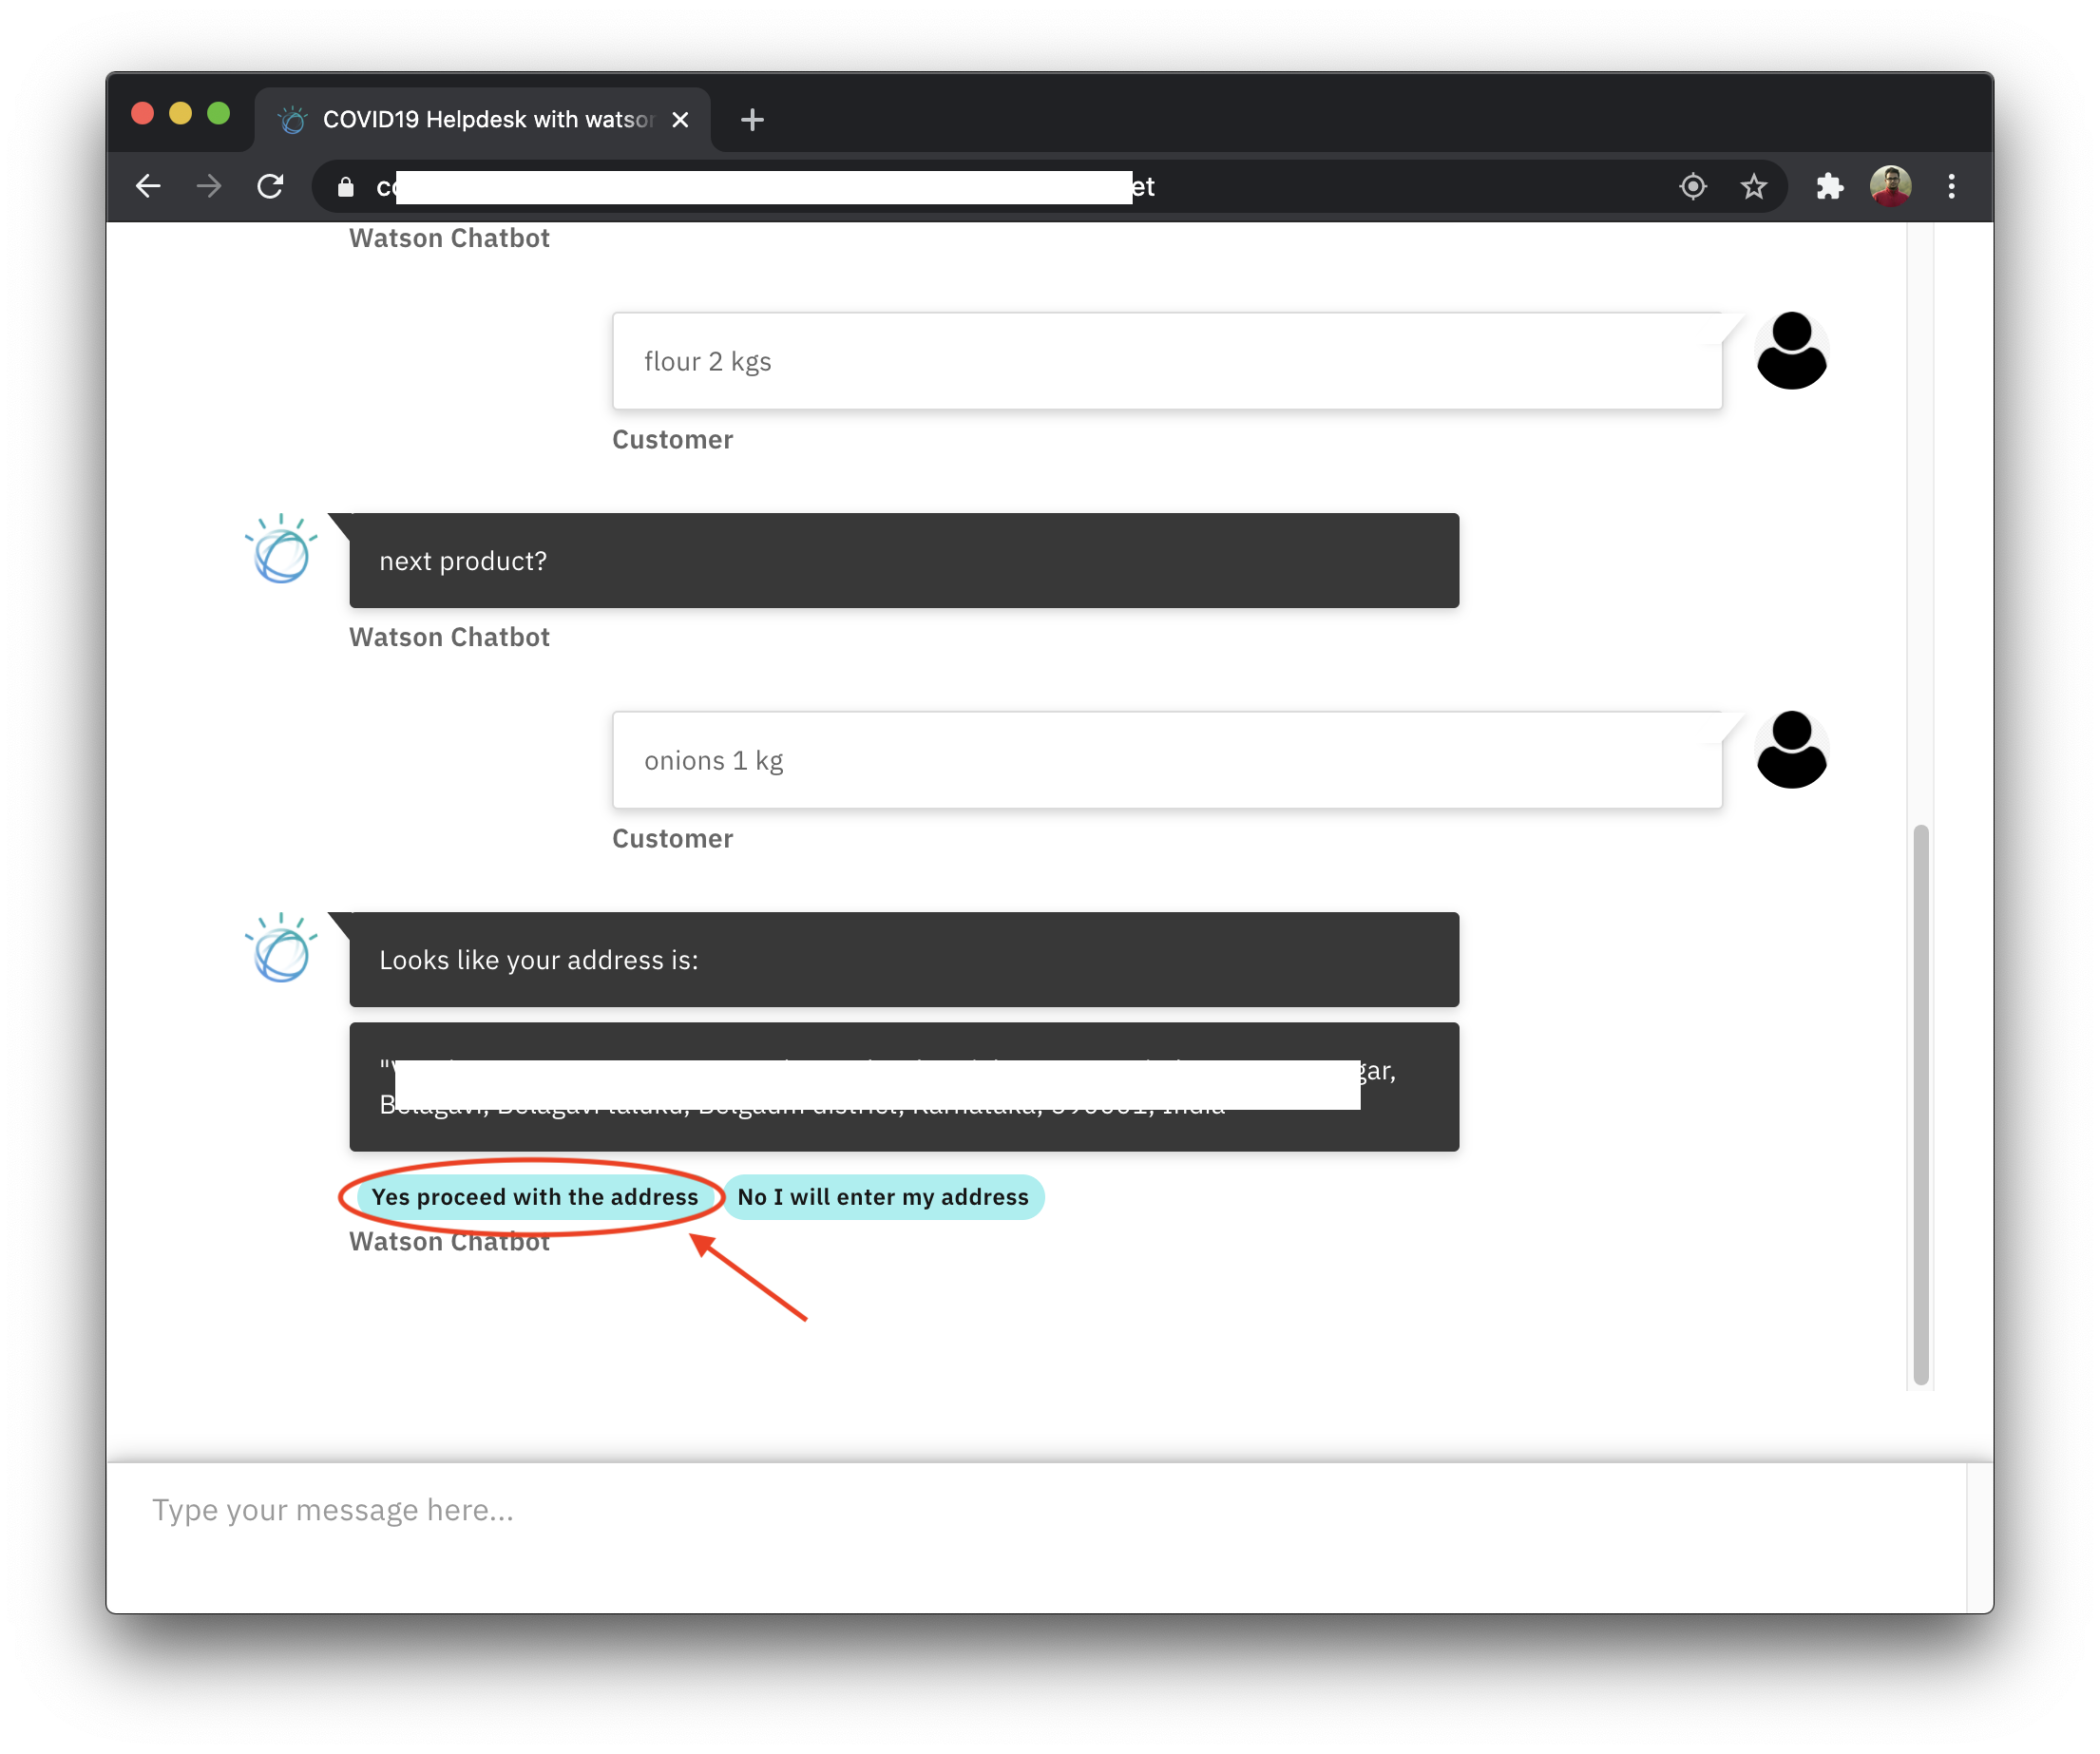Open Chrome's three-dot menu
This screenshot has height=1754, width=2100.
(1951, 186)
